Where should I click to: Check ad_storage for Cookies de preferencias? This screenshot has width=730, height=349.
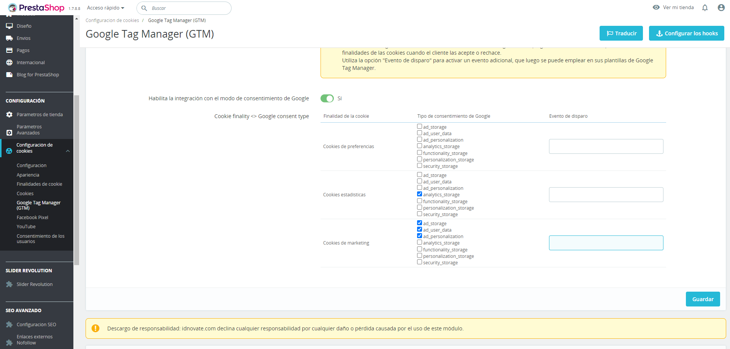click(x=419, y=126)
